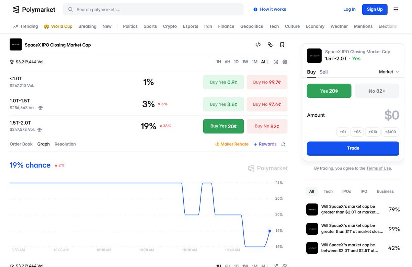This screenshot has width=412, height=267.
Task: Open the Politics category
Action: click(x=130, y=26)
